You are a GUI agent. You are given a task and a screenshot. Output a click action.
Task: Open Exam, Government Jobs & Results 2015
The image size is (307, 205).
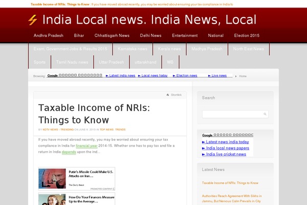70,49
